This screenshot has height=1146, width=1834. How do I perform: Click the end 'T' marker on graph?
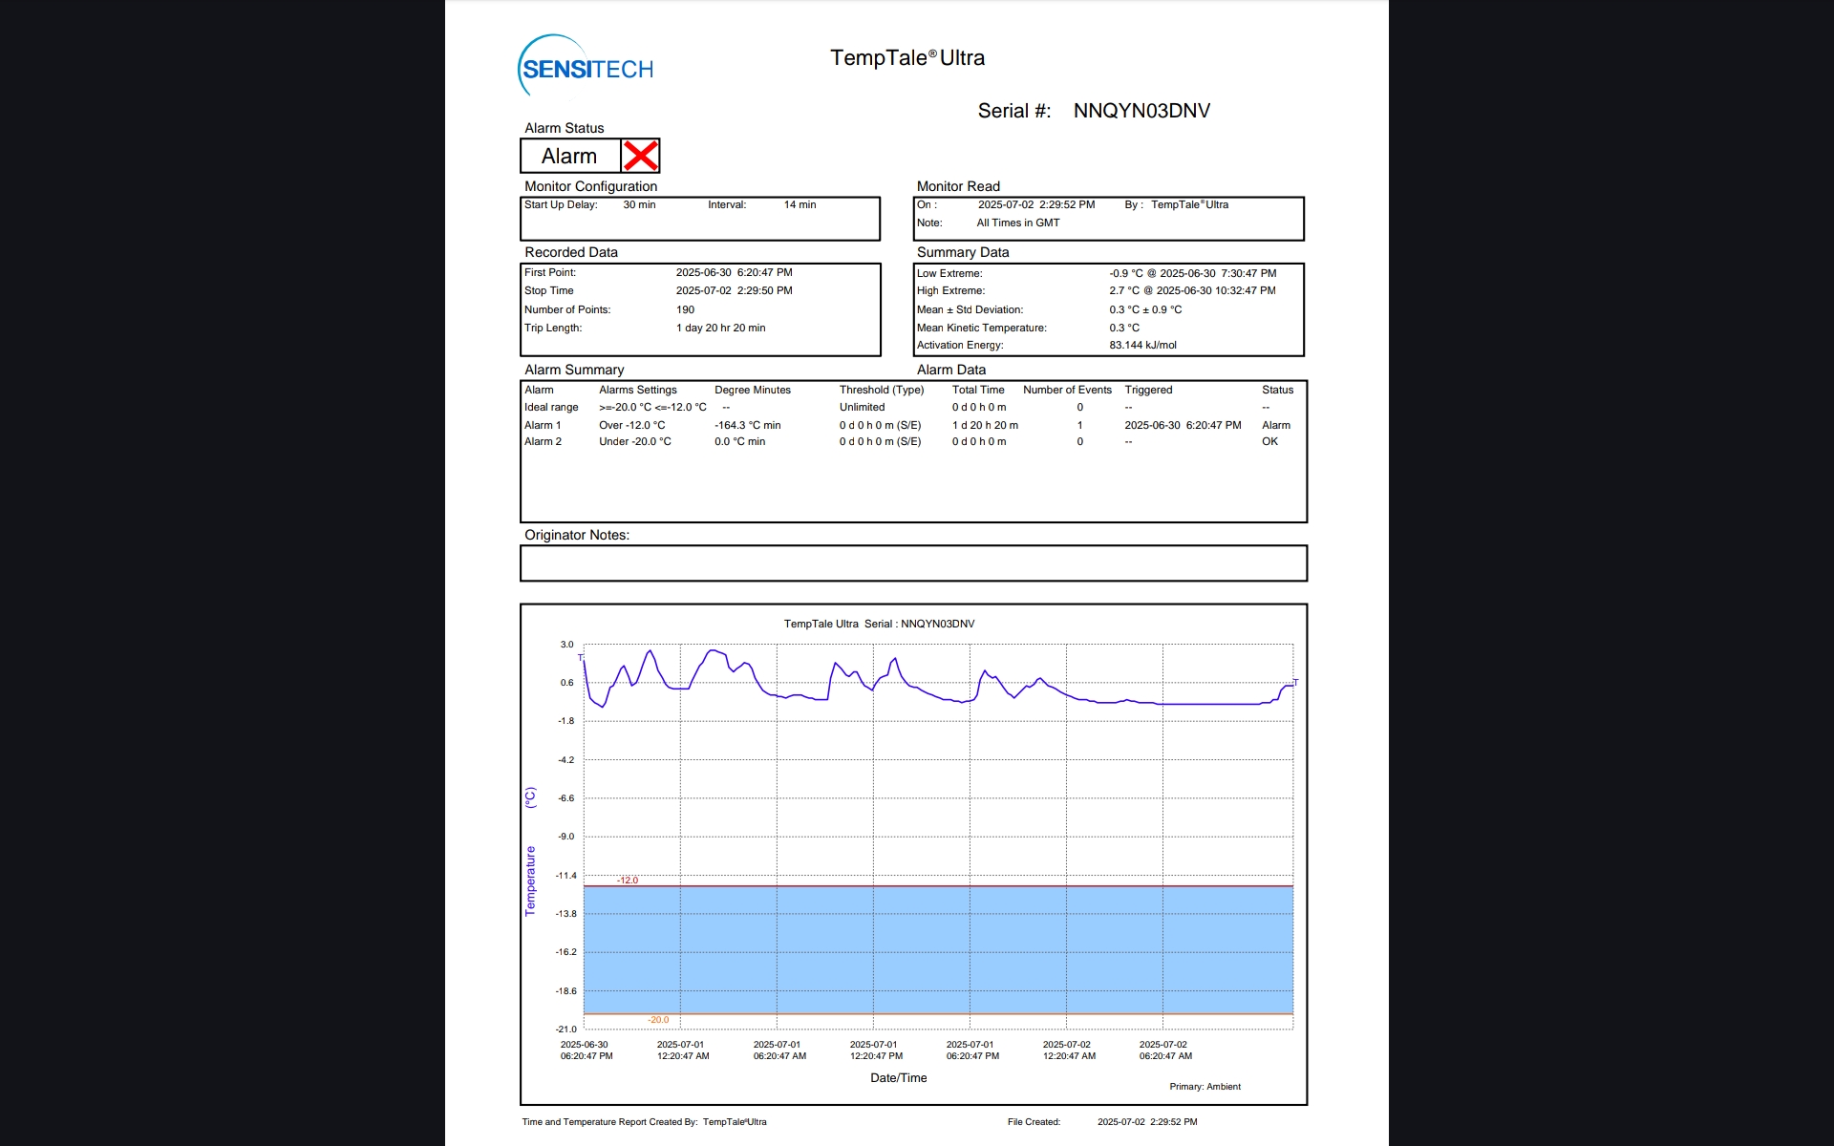tap(1295, 682)
